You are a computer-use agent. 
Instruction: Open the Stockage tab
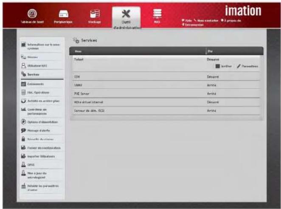pyautogui.click(x=94, y=17)
